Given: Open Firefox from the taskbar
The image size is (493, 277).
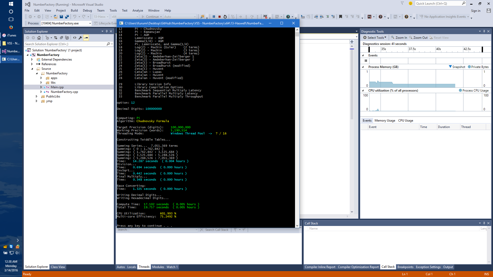Looking at the screenshot, I should point(11,27).
